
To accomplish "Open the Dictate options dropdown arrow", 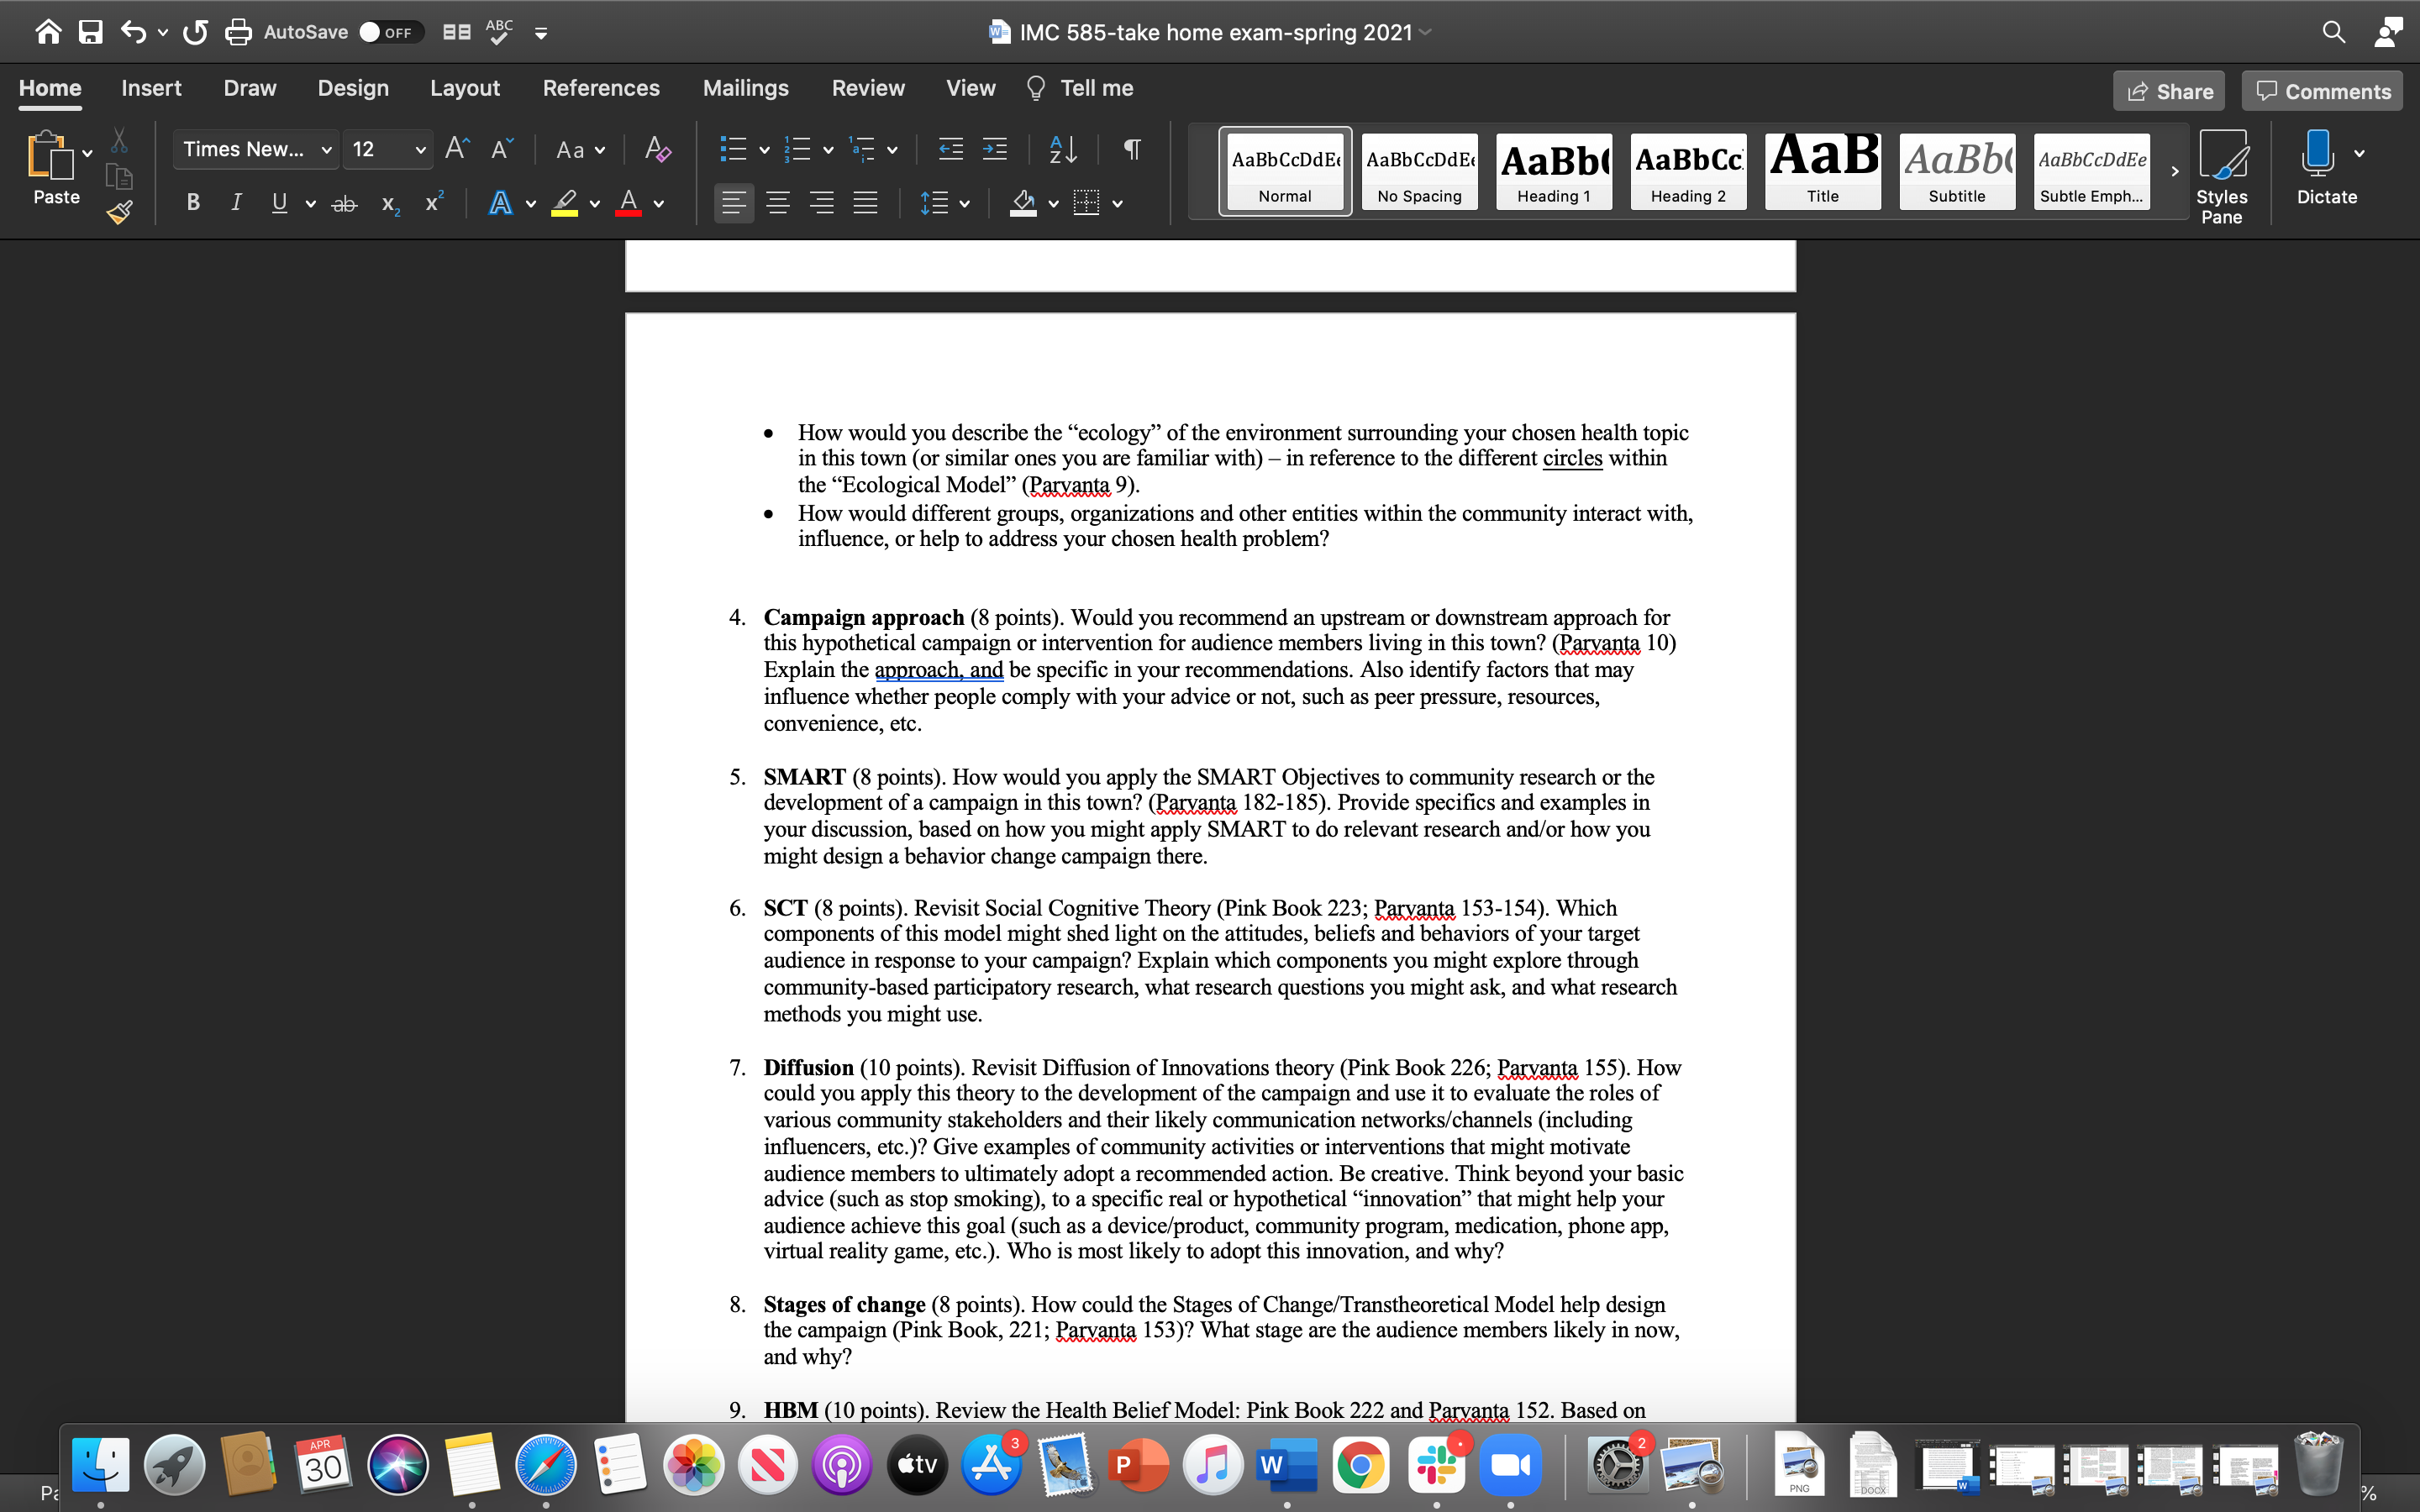I will [2359, 153].
